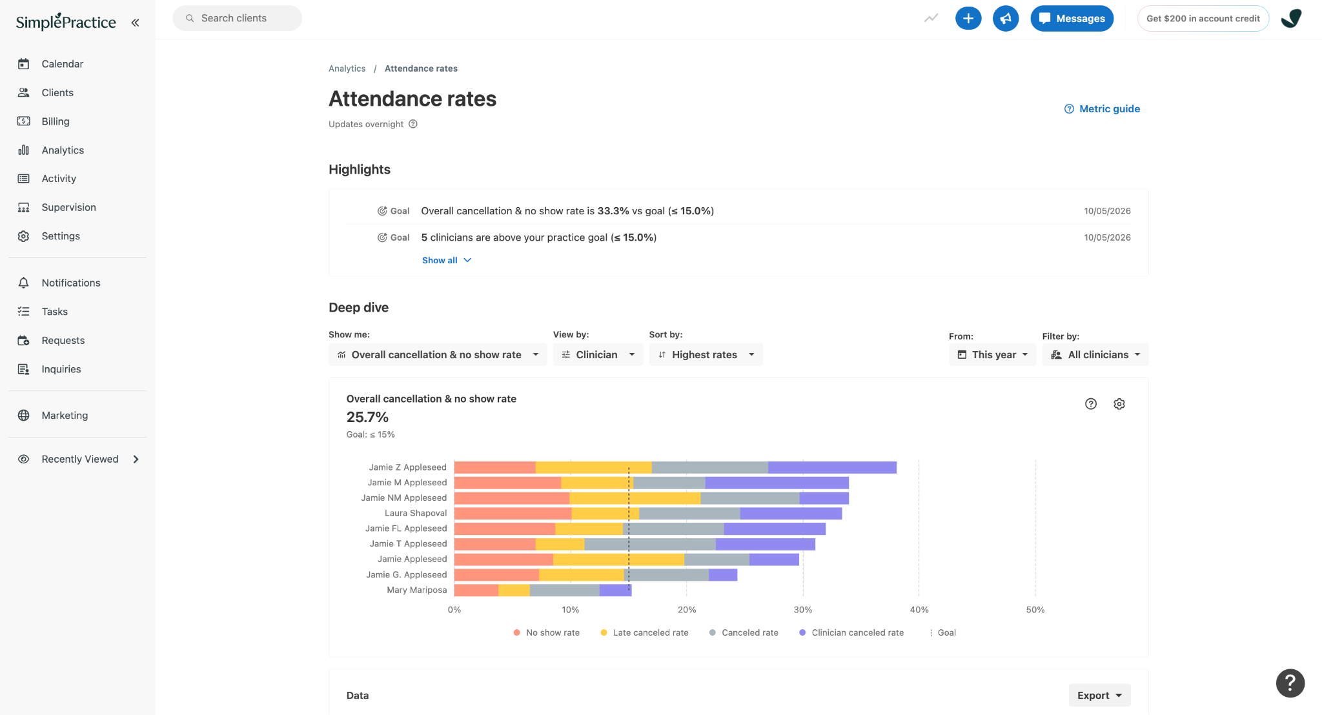Go to Calendar in sidebar
The image size is (1322, 715).
click(62, 64)
